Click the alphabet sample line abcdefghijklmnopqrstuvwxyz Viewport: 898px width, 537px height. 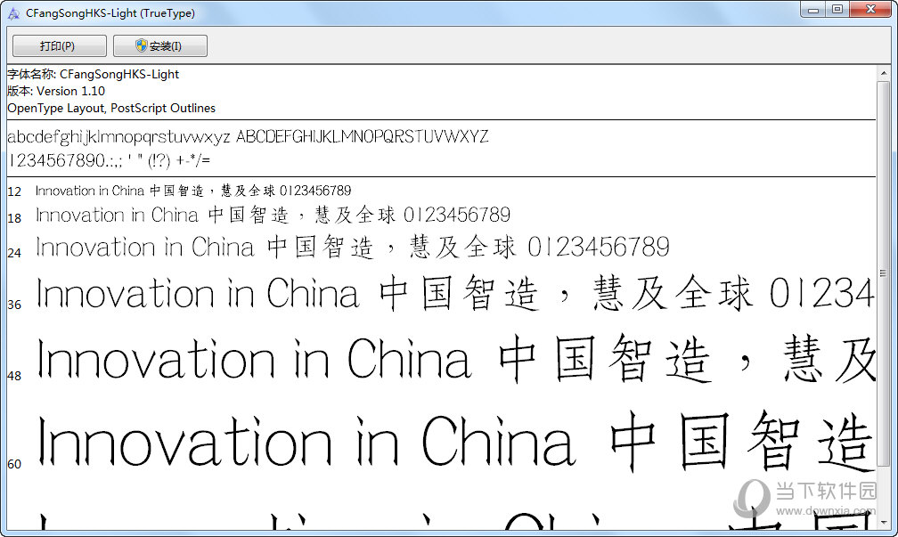248,137
